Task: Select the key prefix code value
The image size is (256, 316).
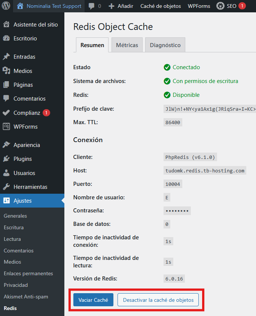Action: (210, 109)
